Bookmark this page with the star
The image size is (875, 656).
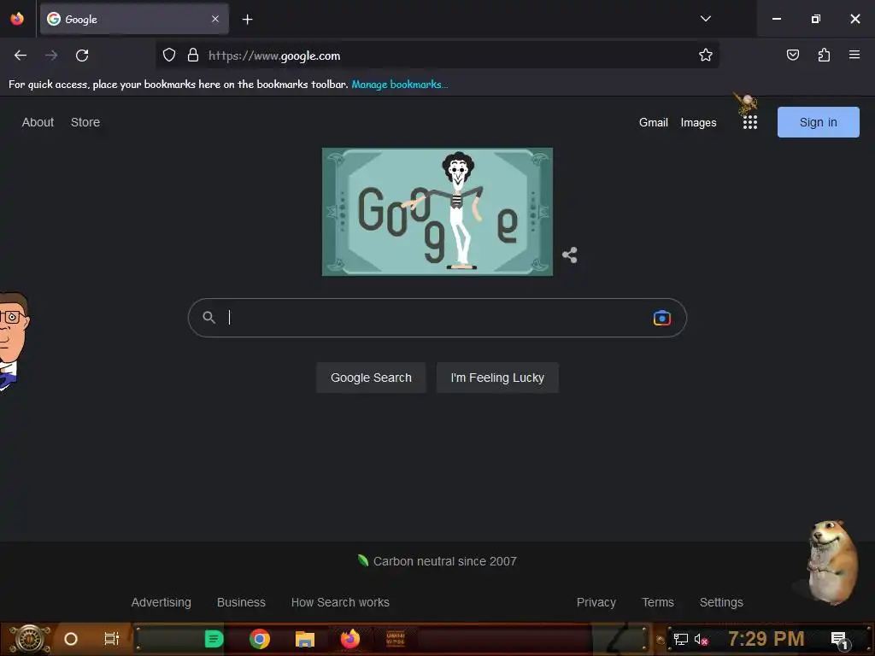point(705,55)
